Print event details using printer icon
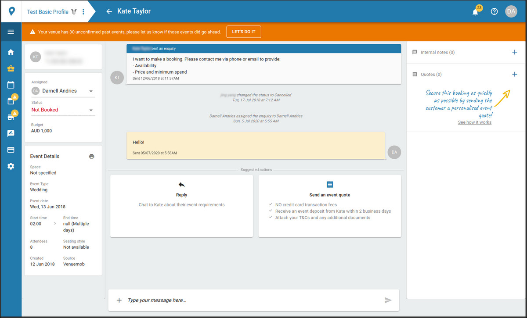The image size is (527, 318). (x=91, y=157)
